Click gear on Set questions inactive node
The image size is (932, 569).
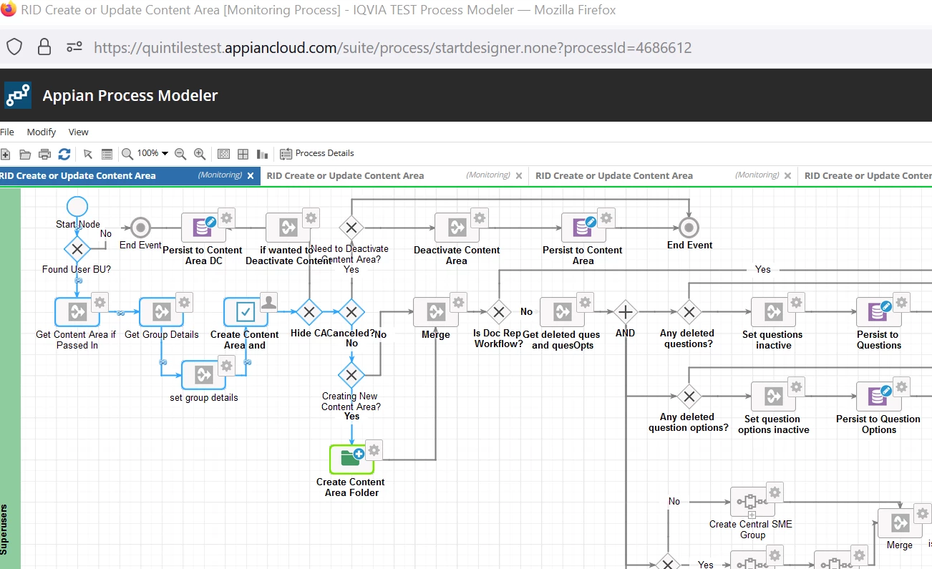(796, 301)
